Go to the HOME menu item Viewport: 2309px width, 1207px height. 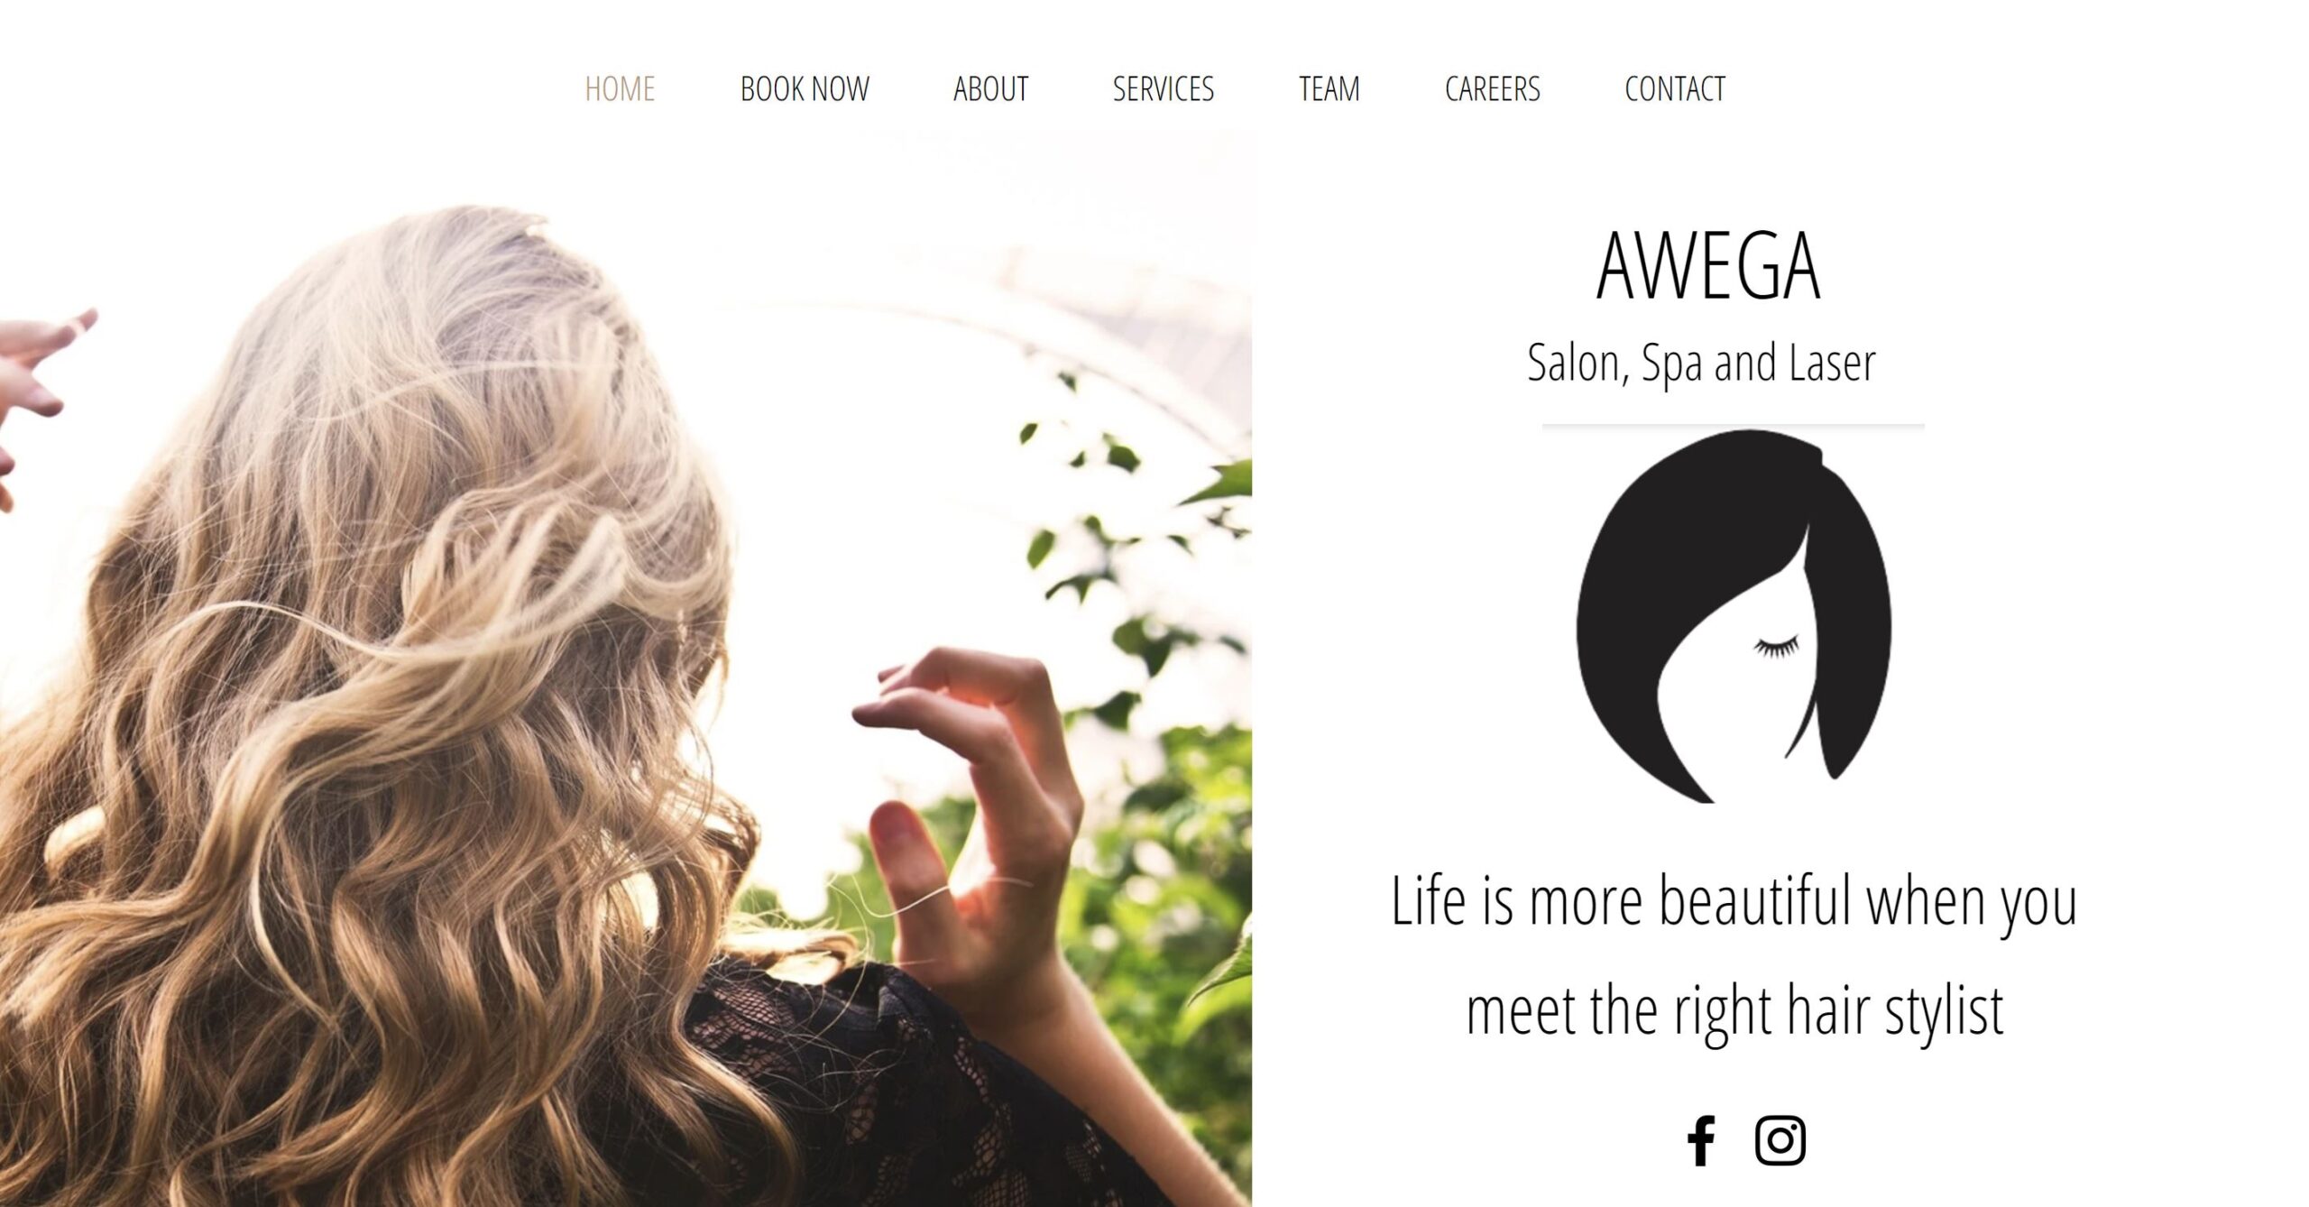[x=620, y=88]
